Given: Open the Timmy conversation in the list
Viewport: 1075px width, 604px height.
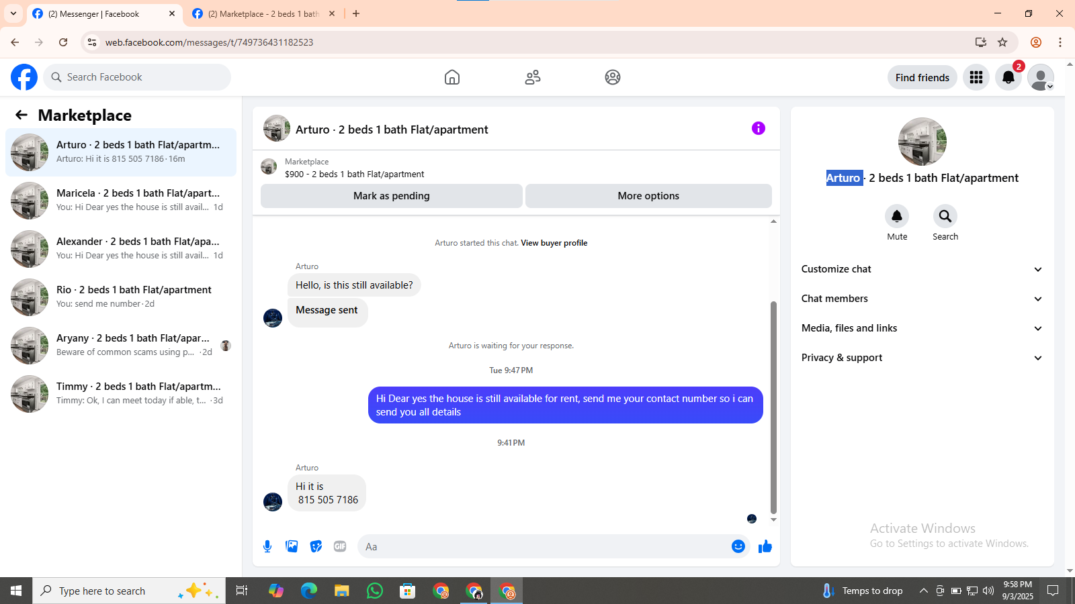Looking at the screenshot, I should 121,394.
